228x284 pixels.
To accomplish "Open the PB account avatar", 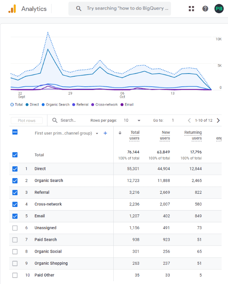I will pyautogui.click(x=219, y=9).
